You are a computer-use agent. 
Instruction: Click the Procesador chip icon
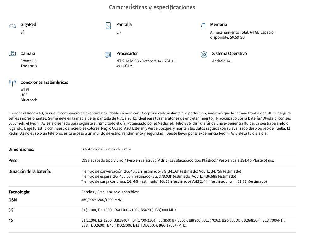click(108, 54)
